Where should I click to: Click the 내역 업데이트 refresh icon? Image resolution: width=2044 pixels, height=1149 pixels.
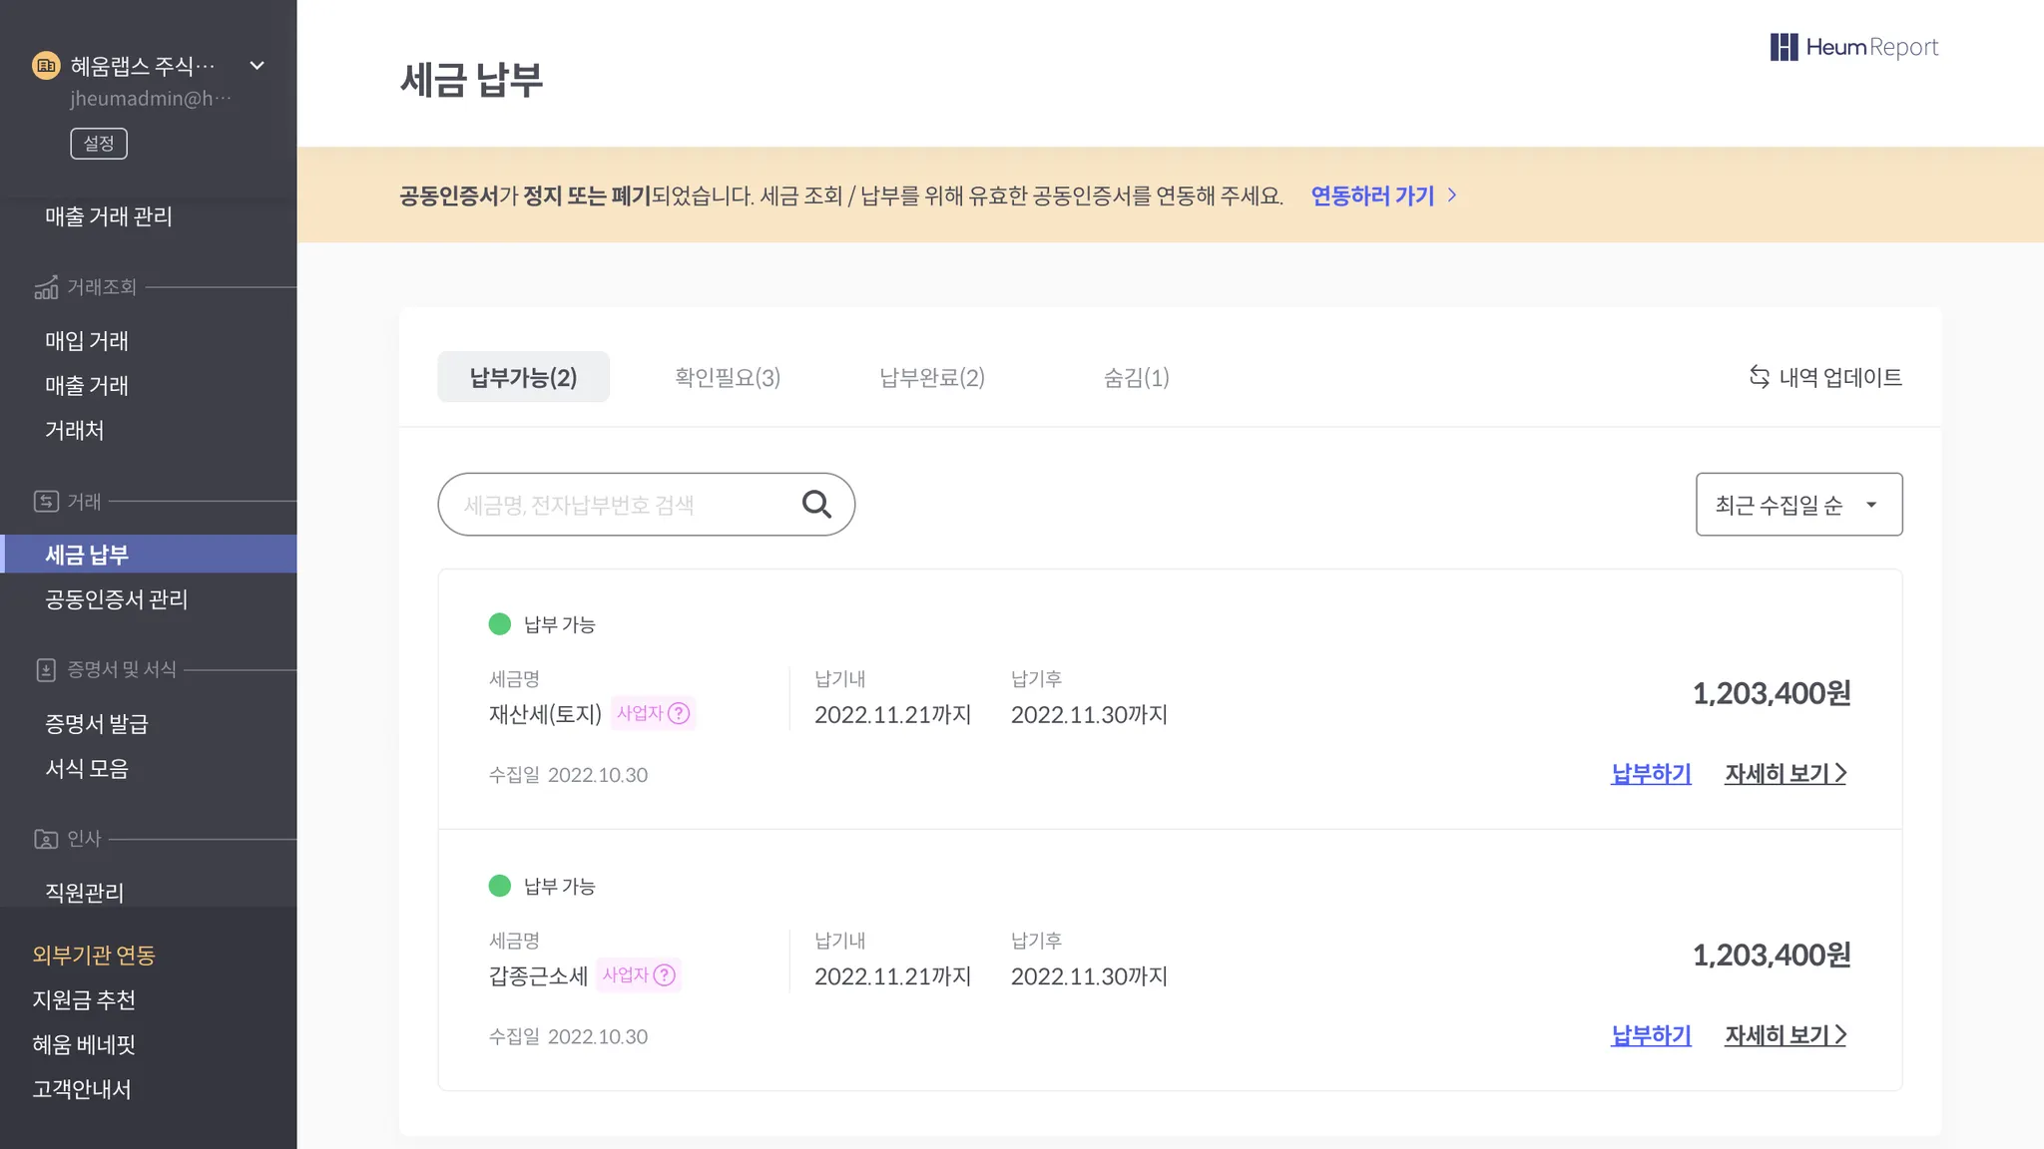[x=1759, y=377]
